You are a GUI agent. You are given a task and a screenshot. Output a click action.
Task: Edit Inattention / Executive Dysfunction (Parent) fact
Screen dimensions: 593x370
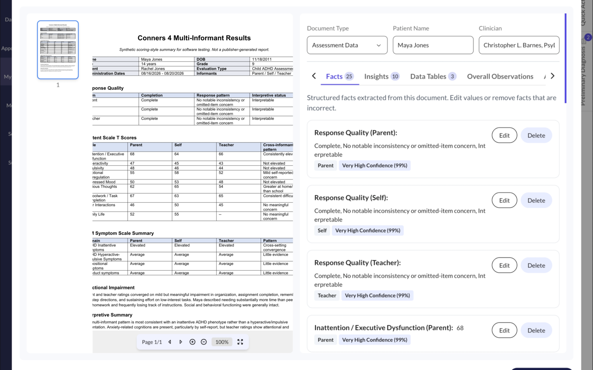click(504, 331)
